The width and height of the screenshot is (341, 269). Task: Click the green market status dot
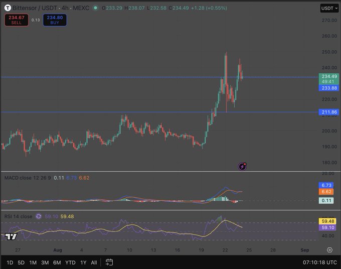tap(95, 8)
